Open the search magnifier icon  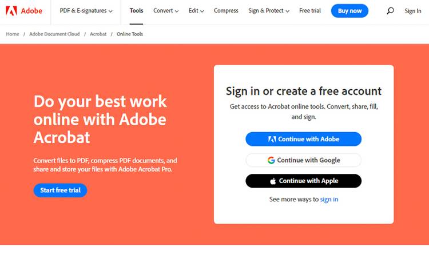[x=390, y=11]
